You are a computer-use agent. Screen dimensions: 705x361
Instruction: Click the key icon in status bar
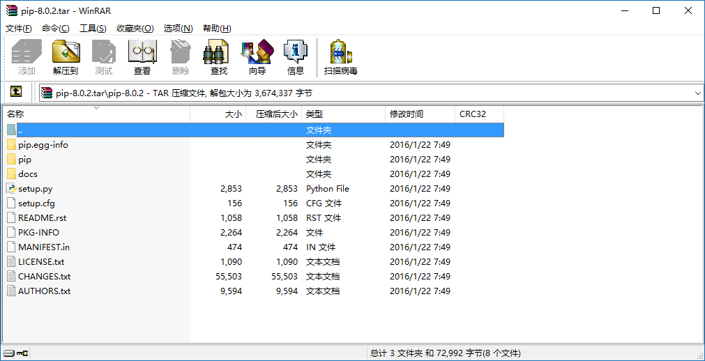click(x=22, y=353)
